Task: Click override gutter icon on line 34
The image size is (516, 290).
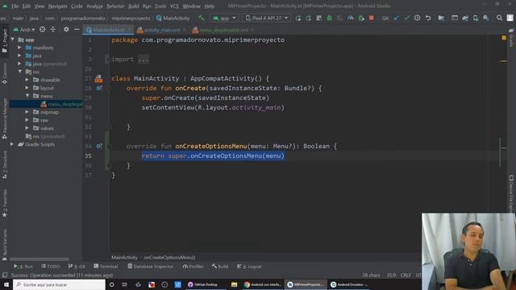Action: [99, 146]
